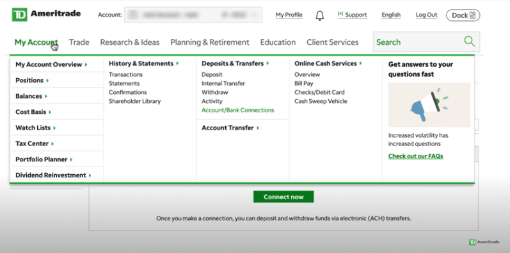Open the Trade menu
The height and width of the screenshot is (253, 510).
[x=79, y=42]
